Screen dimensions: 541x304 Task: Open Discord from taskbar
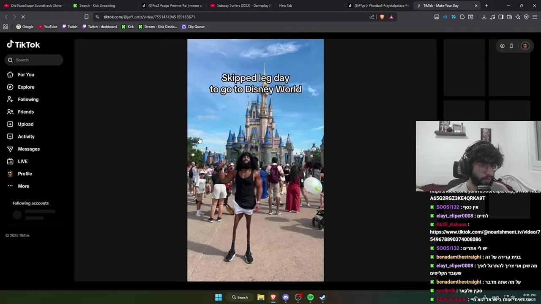(x=286, y=297)
